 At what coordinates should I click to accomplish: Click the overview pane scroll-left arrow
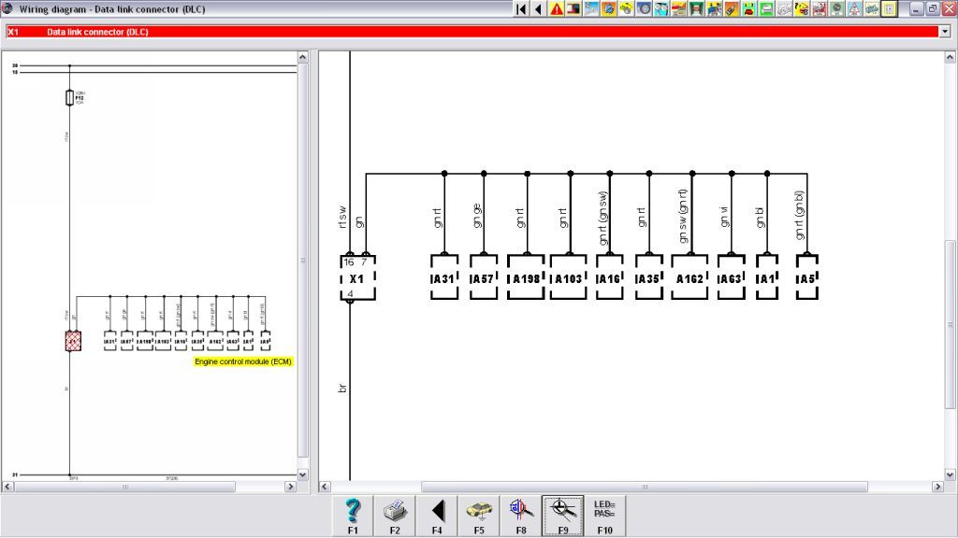(7, 487)
